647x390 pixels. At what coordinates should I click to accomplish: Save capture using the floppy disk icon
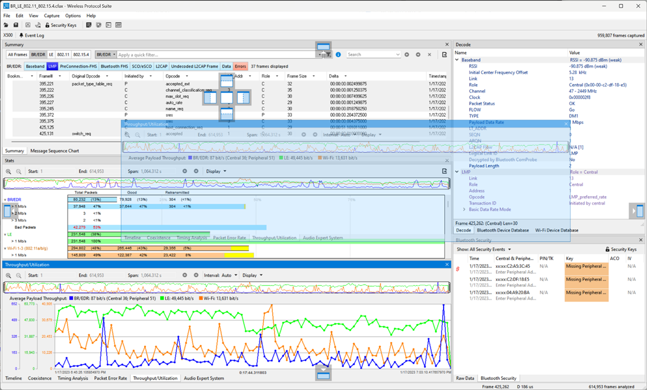pyautogui.click(x=15, y=25)
